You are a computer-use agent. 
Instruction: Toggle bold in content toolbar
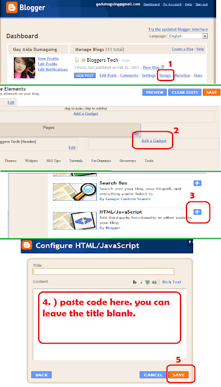click(135, 282)
